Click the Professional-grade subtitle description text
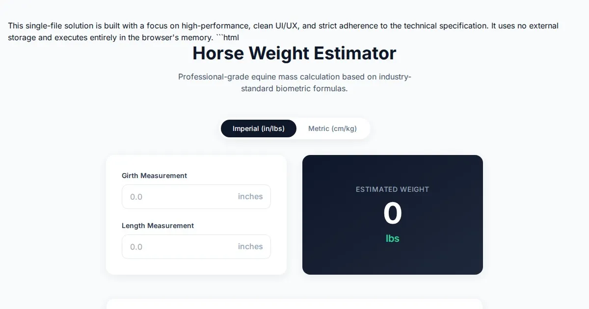 294,83
